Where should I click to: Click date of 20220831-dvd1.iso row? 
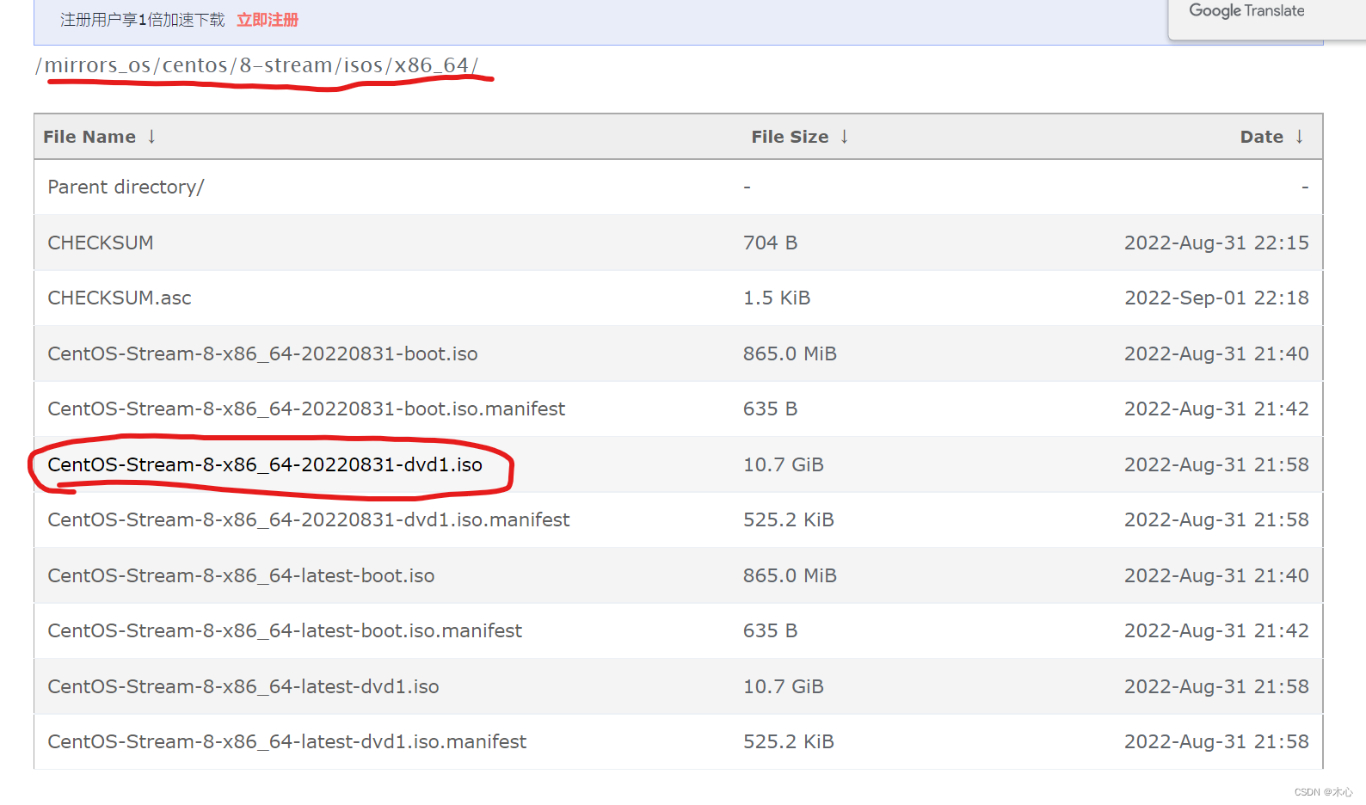pos(1216,464)
